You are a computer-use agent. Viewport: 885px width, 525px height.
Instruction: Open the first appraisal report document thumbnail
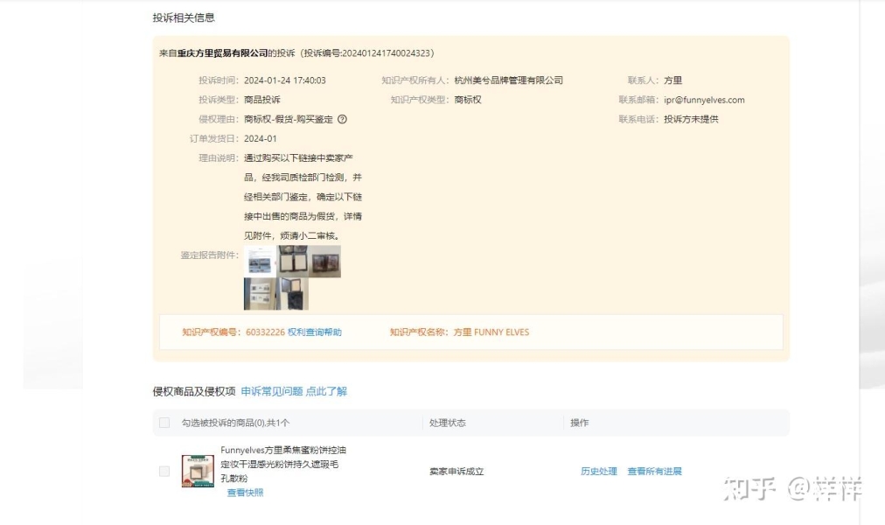260,262
